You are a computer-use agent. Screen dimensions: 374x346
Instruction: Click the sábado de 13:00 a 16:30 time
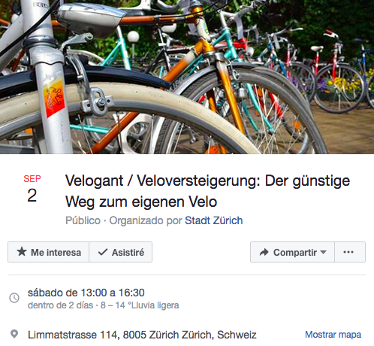tap(86, 293)
